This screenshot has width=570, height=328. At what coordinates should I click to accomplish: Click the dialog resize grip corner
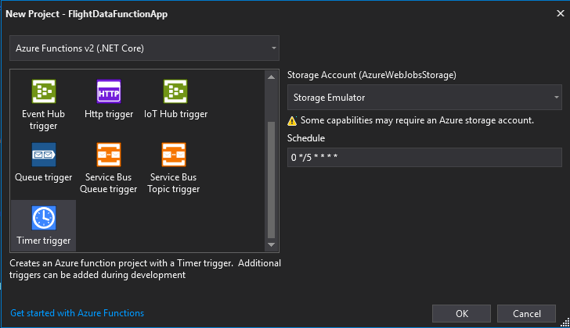click(x=565, y=323)
